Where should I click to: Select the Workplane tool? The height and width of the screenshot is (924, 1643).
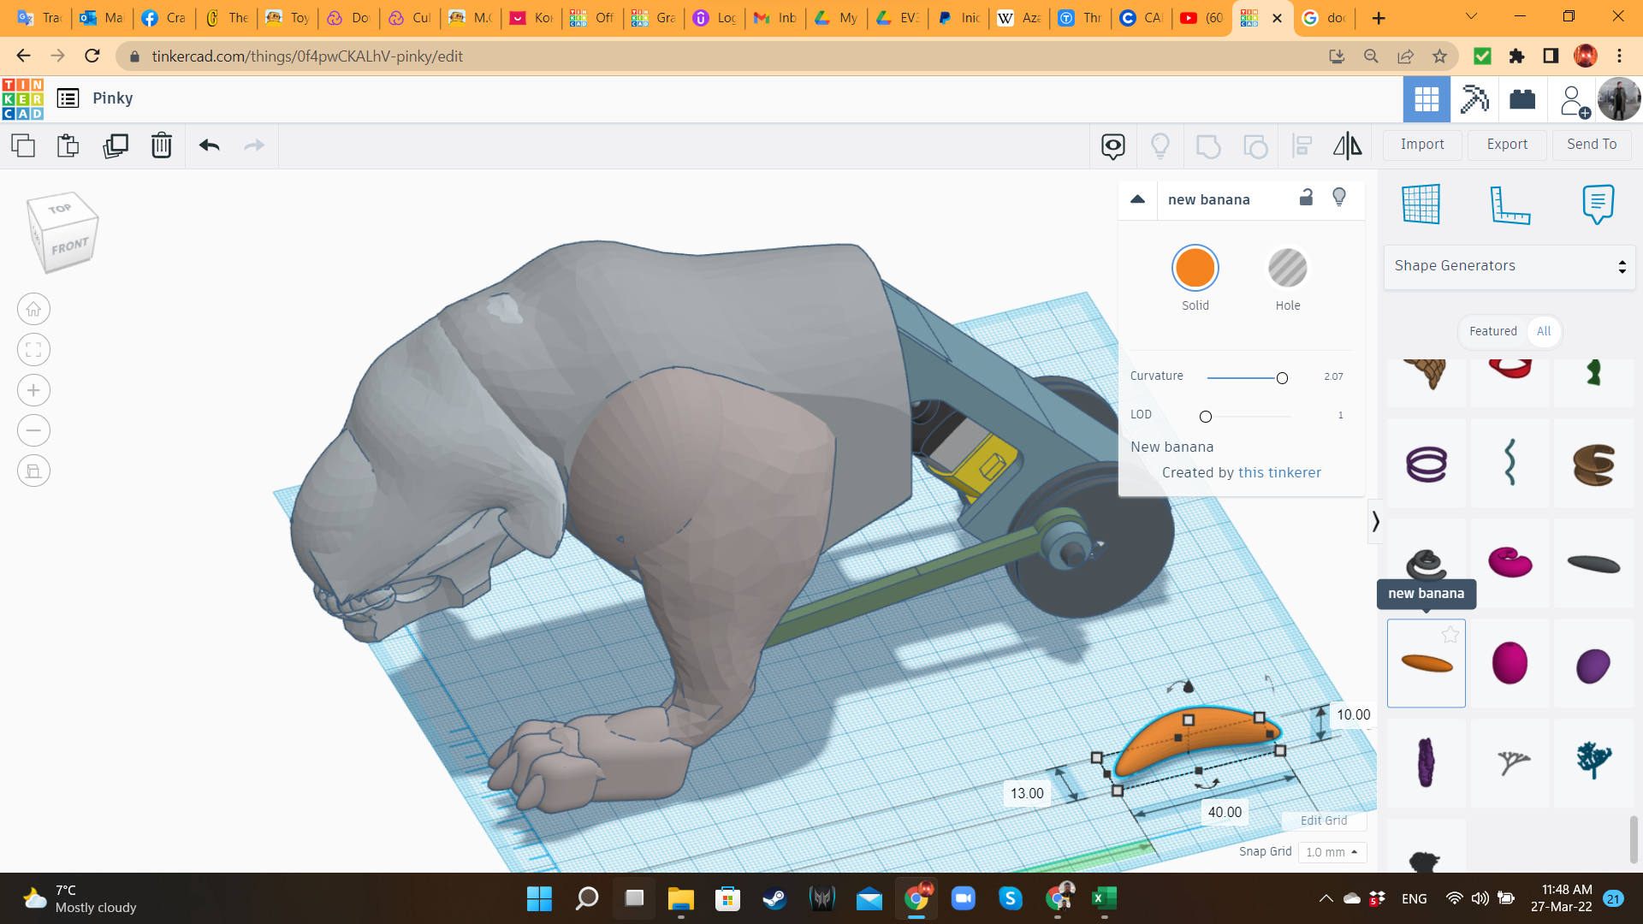[1421, 204]
